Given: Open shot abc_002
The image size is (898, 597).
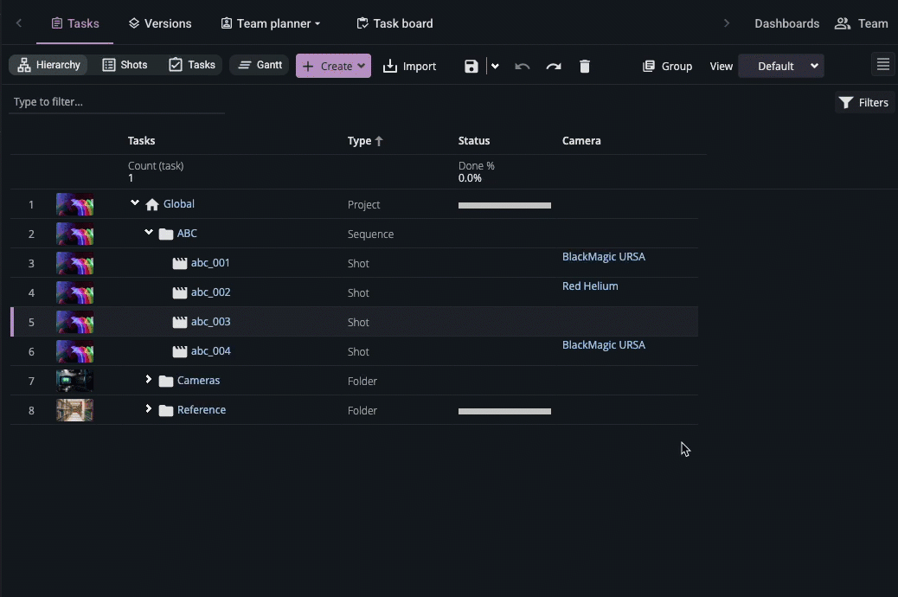Looking at the screenshot, I should (x=210, y=292).
